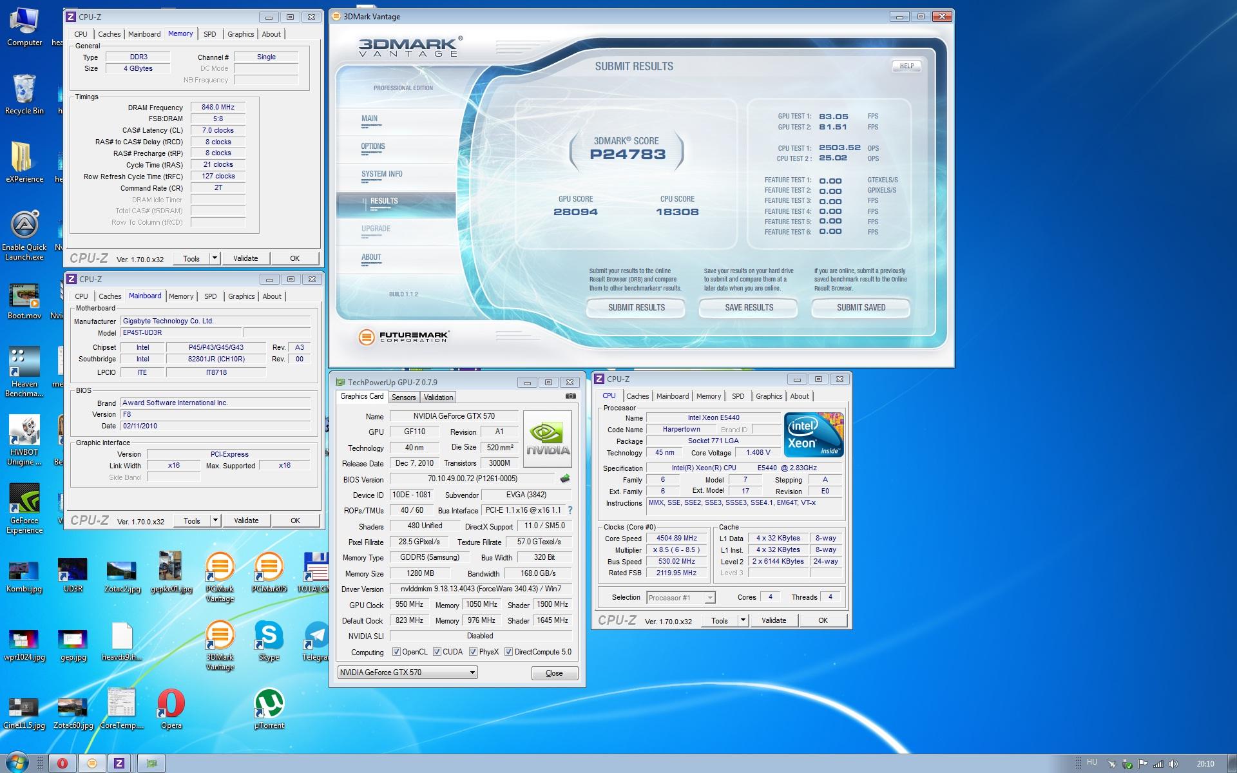Toggle the OpenCL checkbox in GPU-Z
This screenshot has height=773, width=1237.
tap(396, 652)
